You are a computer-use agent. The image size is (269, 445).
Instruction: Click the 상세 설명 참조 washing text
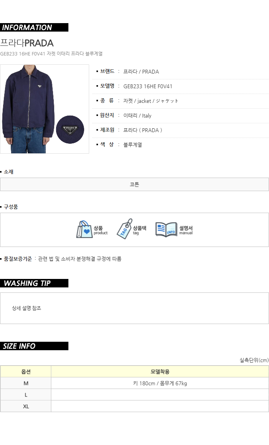(27, 308)
